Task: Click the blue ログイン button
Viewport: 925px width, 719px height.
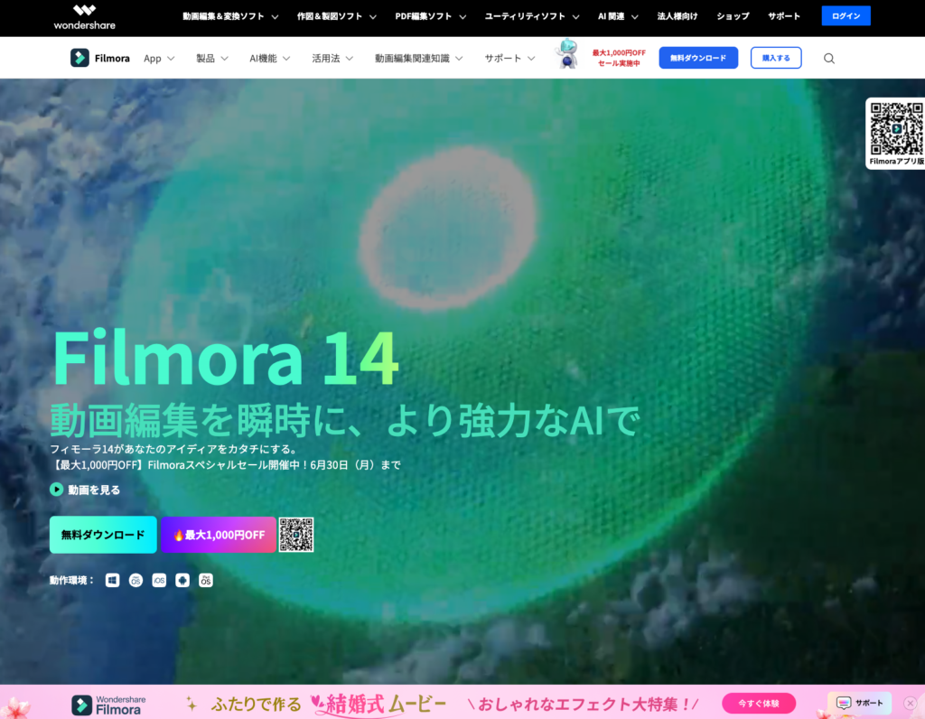Action: coord(846,16)
